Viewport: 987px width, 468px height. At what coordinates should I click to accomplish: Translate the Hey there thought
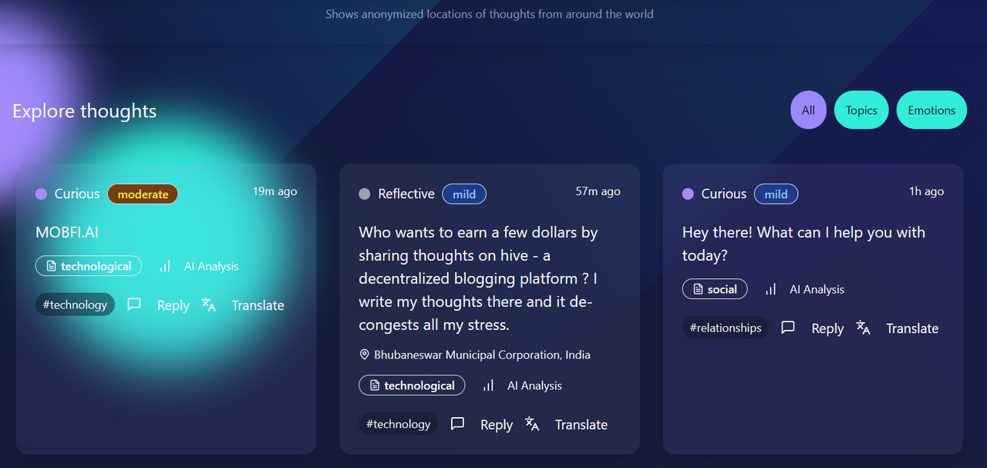912,328
